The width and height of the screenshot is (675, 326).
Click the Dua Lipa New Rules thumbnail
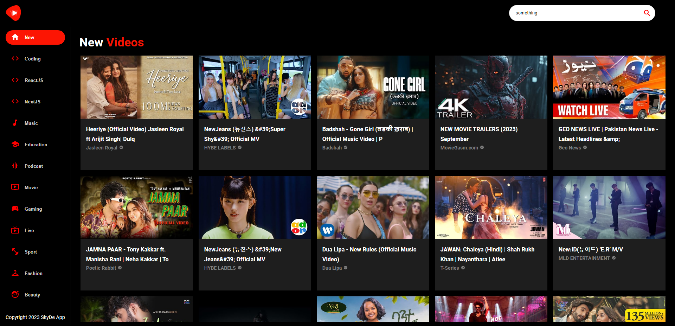pos(373,207)
